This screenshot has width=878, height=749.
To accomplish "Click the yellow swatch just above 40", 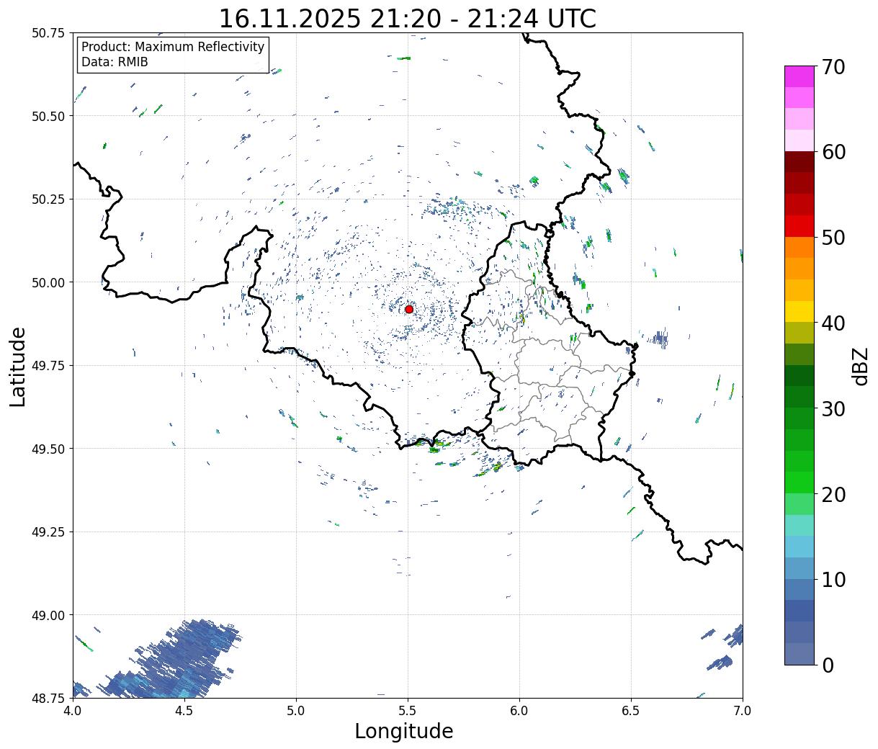I will (x=799, y=311).
